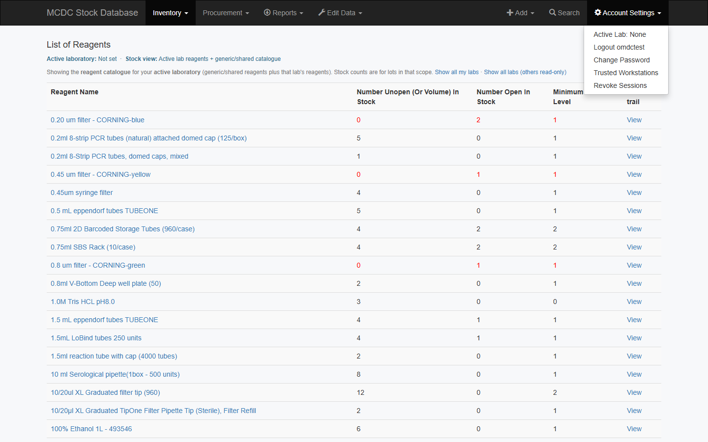
Task: Collapse the Account Settings dropdown
Action: [627, 13]
